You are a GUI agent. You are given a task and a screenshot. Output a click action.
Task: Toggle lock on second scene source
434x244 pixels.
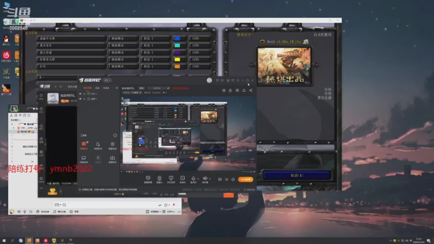85,99
